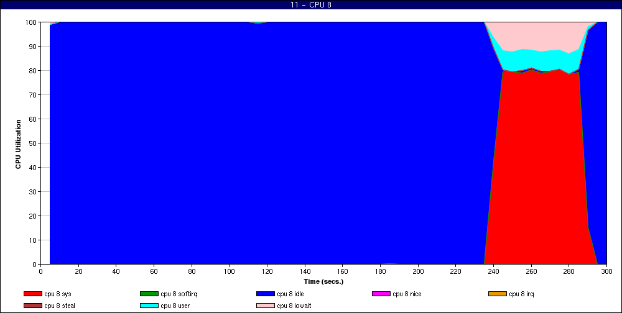622x313 pixels.
Task: Select the 'cpu 8 nice' legend label
Action: [407, 294]
